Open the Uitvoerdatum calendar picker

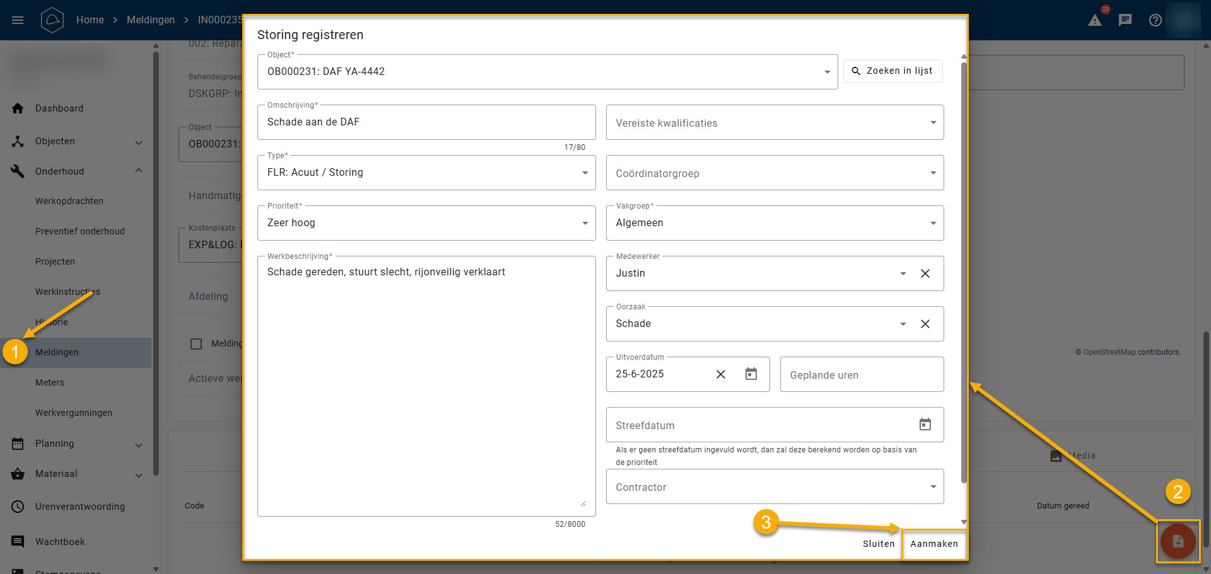(751, 374)
